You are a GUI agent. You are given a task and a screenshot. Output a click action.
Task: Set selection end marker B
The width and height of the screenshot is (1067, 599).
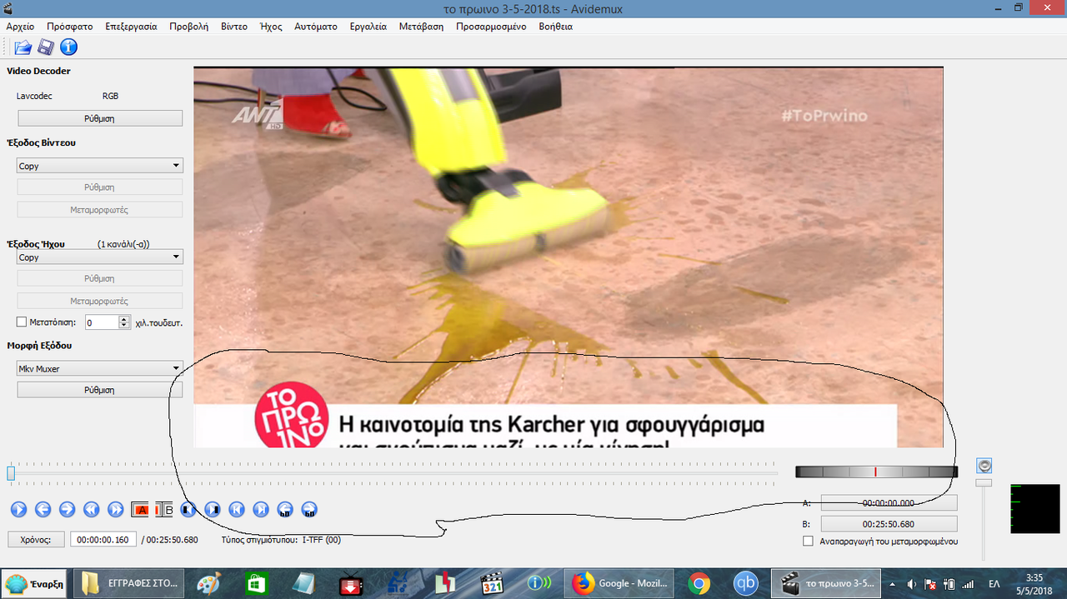(164, 509)
